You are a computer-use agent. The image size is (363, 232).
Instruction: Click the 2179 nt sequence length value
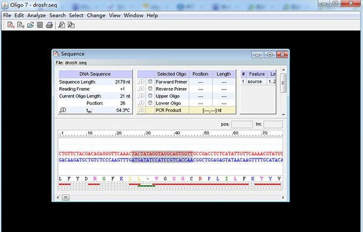click(122, 82)
